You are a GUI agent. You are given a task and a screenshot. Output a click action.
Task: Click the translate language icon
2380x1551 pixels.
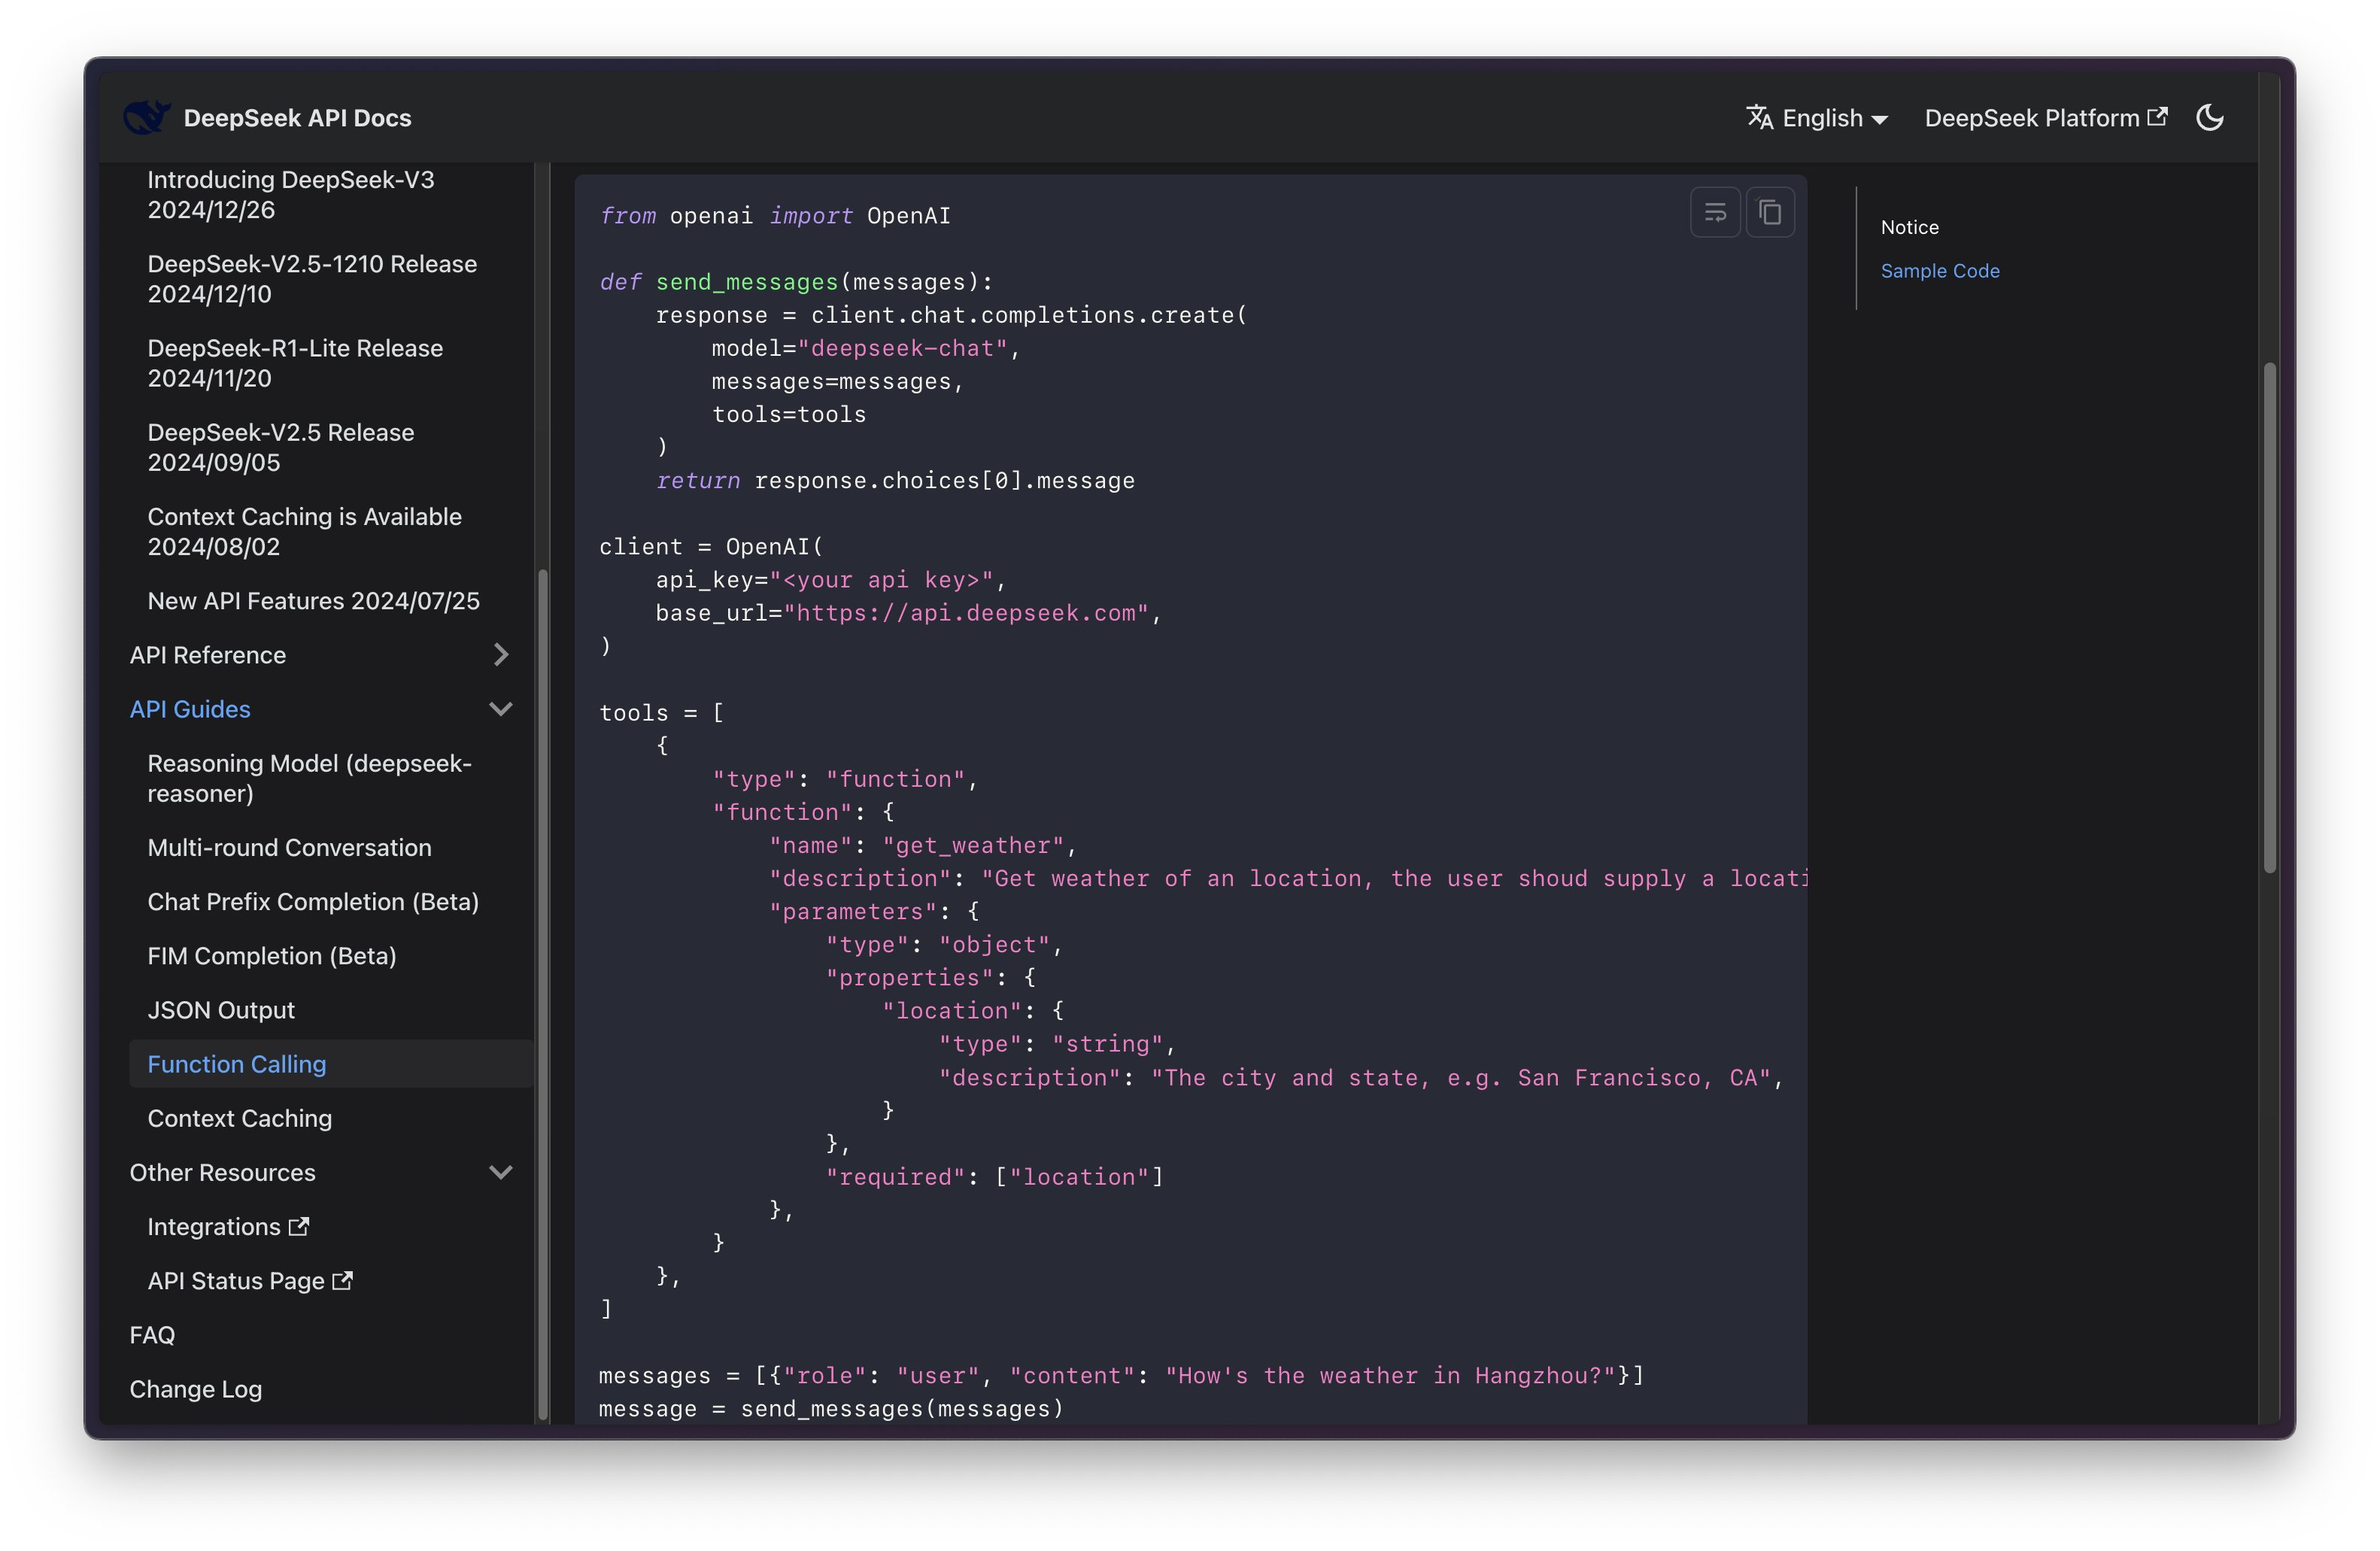tap(1759, 118)
